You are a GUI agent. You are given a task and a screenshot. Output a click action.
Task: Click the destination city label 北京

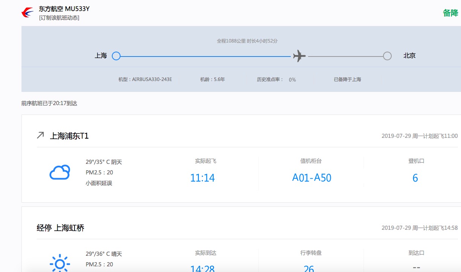pyautogui.click(x=409, y=56)
